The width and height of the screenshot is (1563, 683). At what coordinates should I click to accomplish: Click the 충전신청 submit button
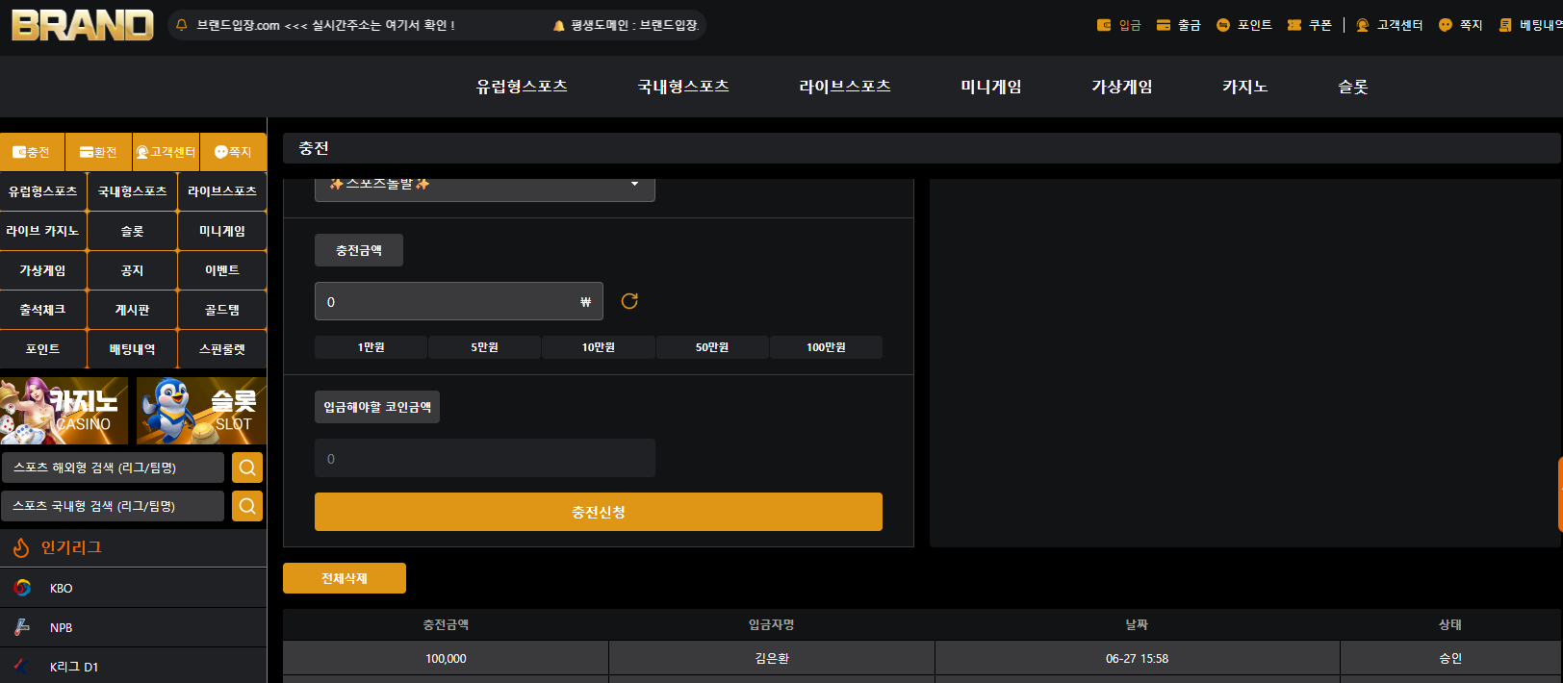(599, 512)
